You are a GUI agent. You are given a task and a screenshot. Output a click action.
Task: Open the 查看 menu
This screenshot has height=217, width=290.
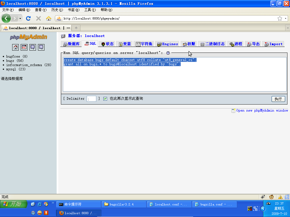click(41, 10)
